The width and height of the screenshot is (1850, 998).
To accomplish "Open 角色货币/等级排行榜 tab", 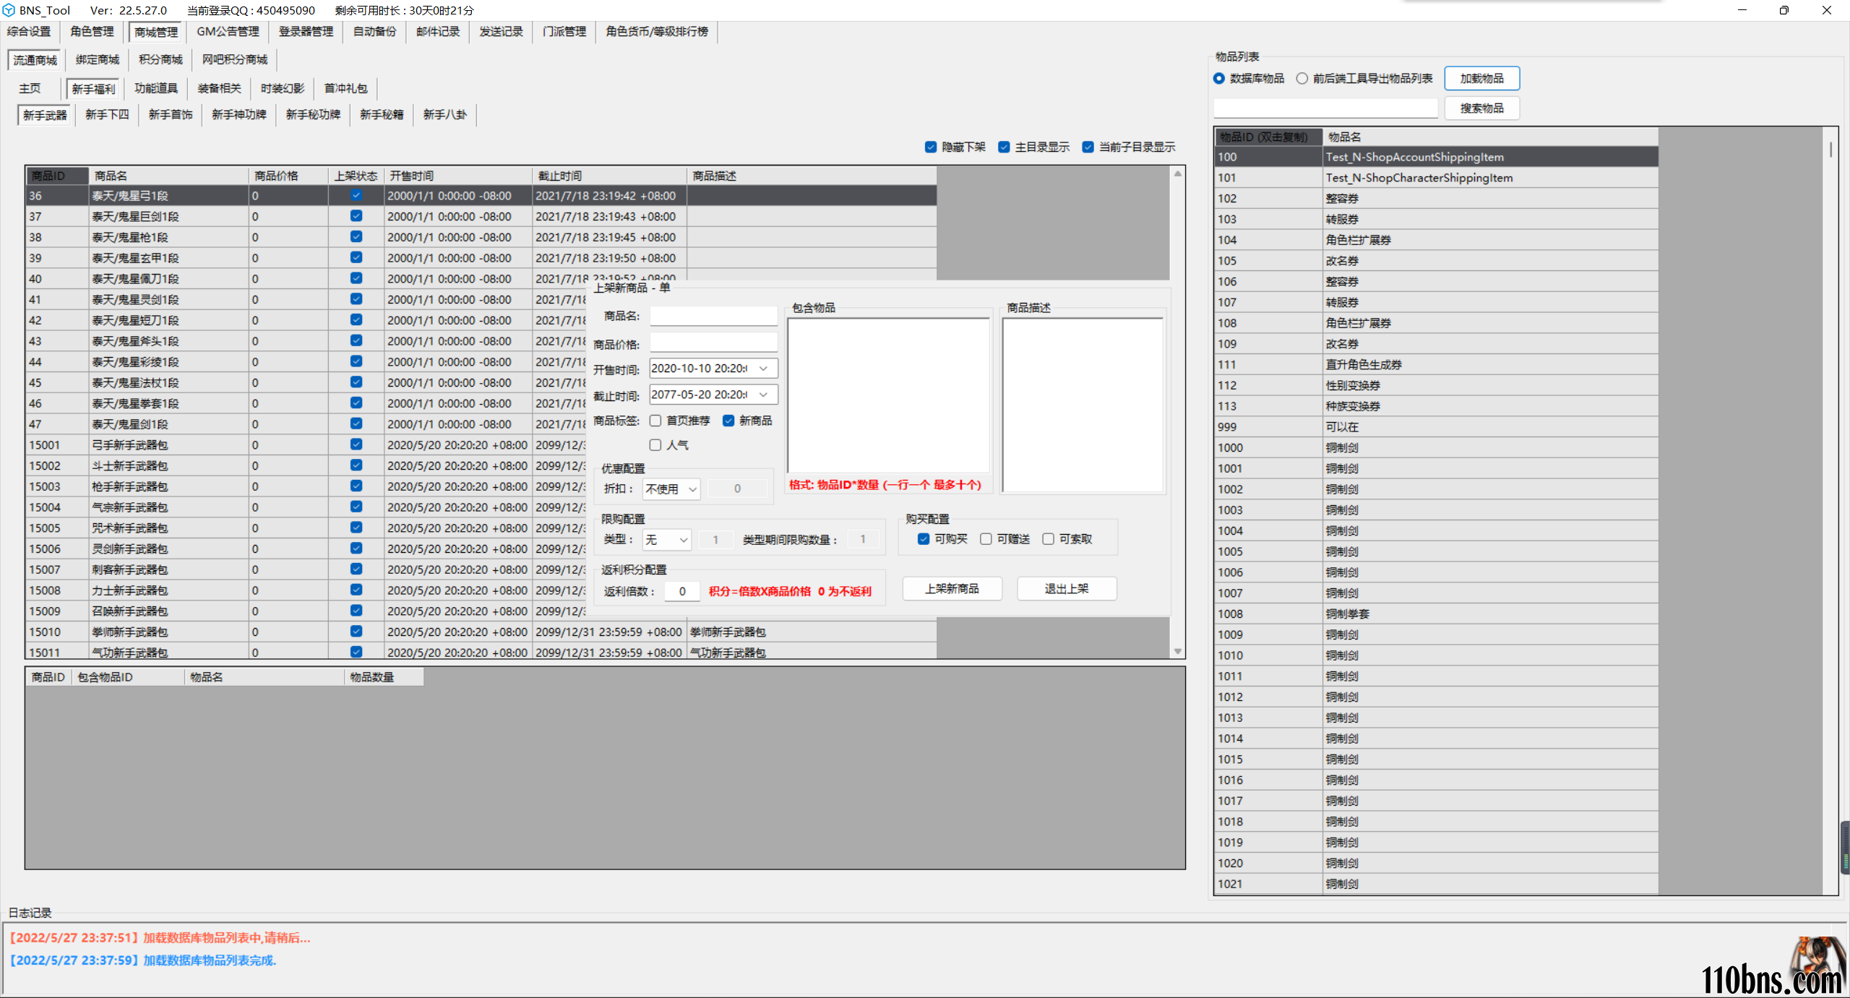I will (x=657, y=31).
